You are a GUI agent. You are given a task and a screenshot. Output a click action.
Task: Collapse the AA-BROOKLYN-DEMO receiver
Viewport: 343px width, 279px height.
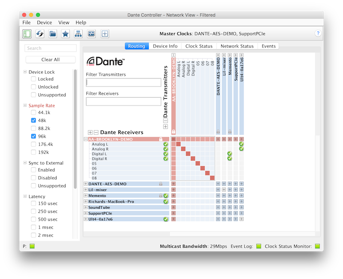click(x=86, y=139)
